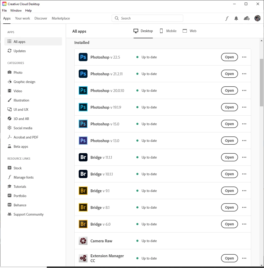Screen dimensions: 264x268
Task: Click the Creative Cloud logo in title bar
Action: click(4, 4)
